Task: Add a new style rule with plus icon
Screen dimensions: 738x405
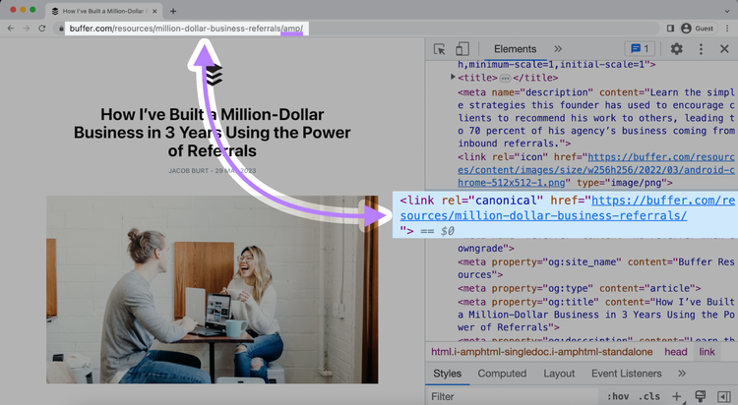Action: (x=676, y=396)
